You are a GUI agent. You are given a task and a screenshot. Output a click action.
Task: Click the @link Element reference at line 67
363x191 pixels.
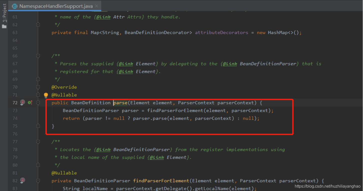[x=137, y=64]
